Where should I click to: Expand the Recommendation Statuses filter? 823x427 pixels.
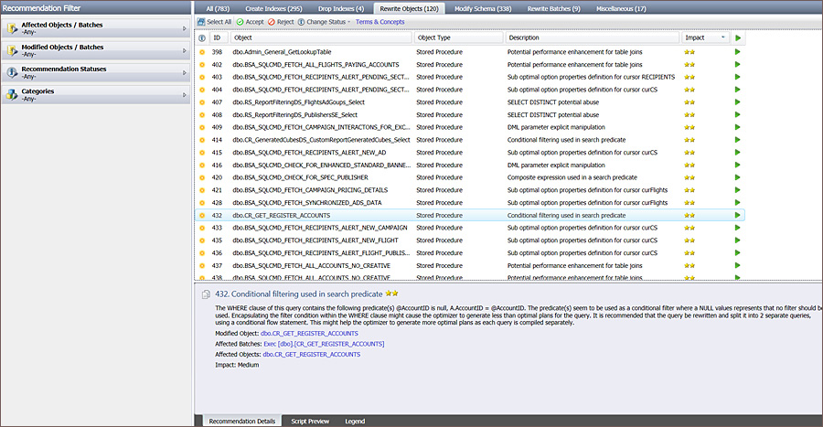(x=95, y=72)
